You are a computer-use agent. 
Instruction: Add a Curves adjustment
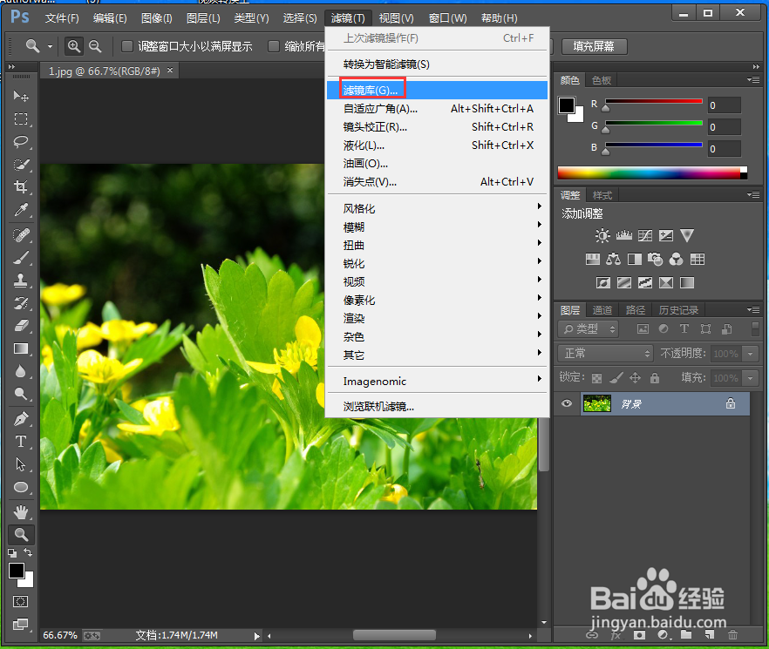tap(645, 236)
